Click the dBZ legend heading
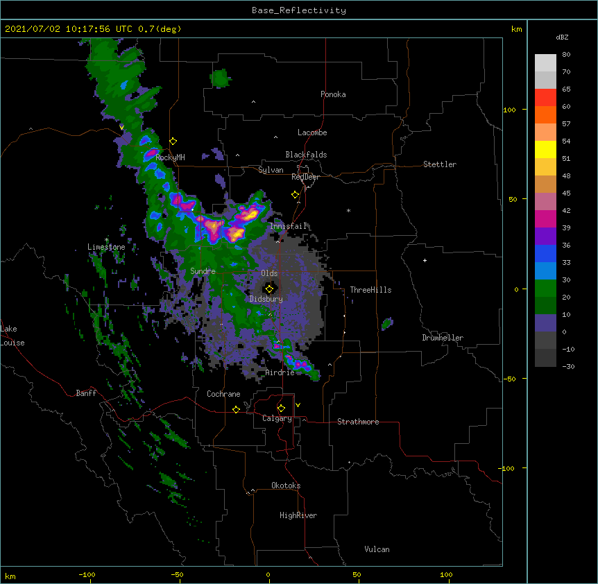598x584 pixels. 562,37
